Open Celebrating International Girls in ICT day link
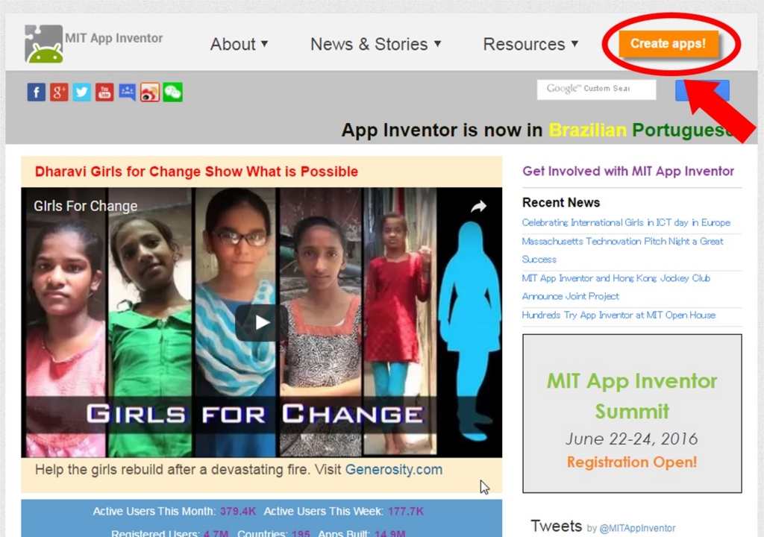Image resolution: width=764 pixels, height=537 pixels. (626, 223)
